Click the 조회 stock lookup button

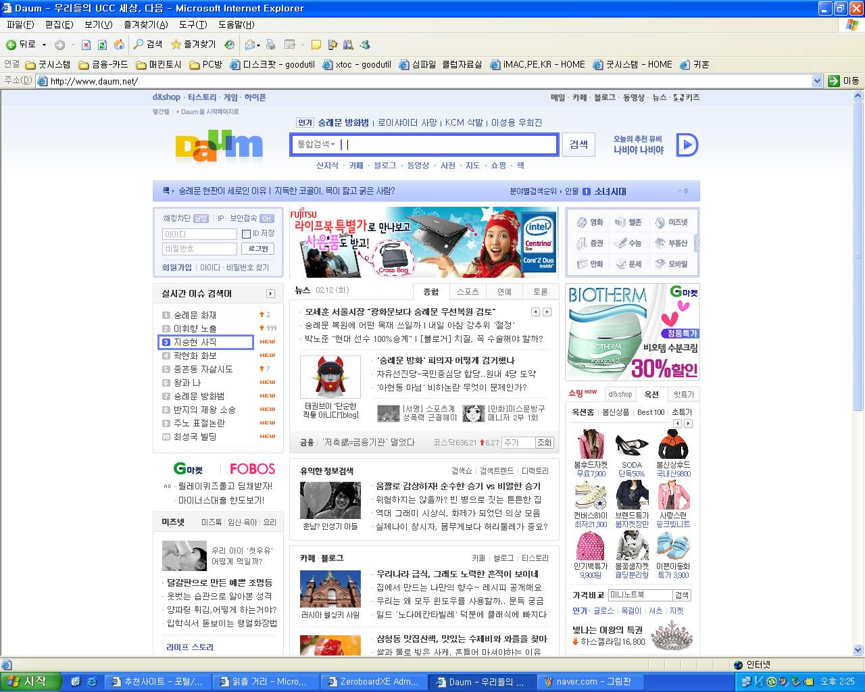(544, 443)
